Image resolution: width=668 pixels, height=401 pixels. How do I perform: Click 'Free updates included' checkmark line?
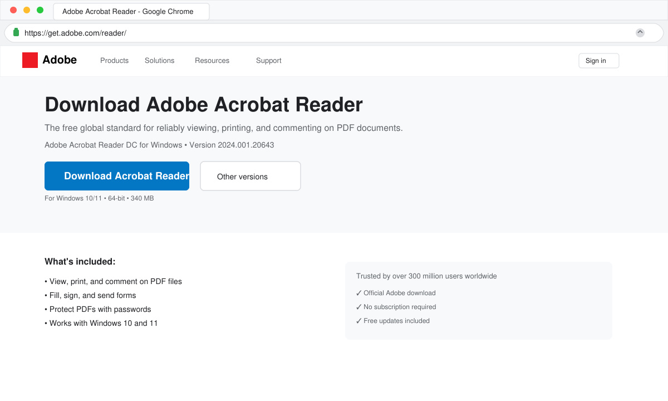[393, 321]
